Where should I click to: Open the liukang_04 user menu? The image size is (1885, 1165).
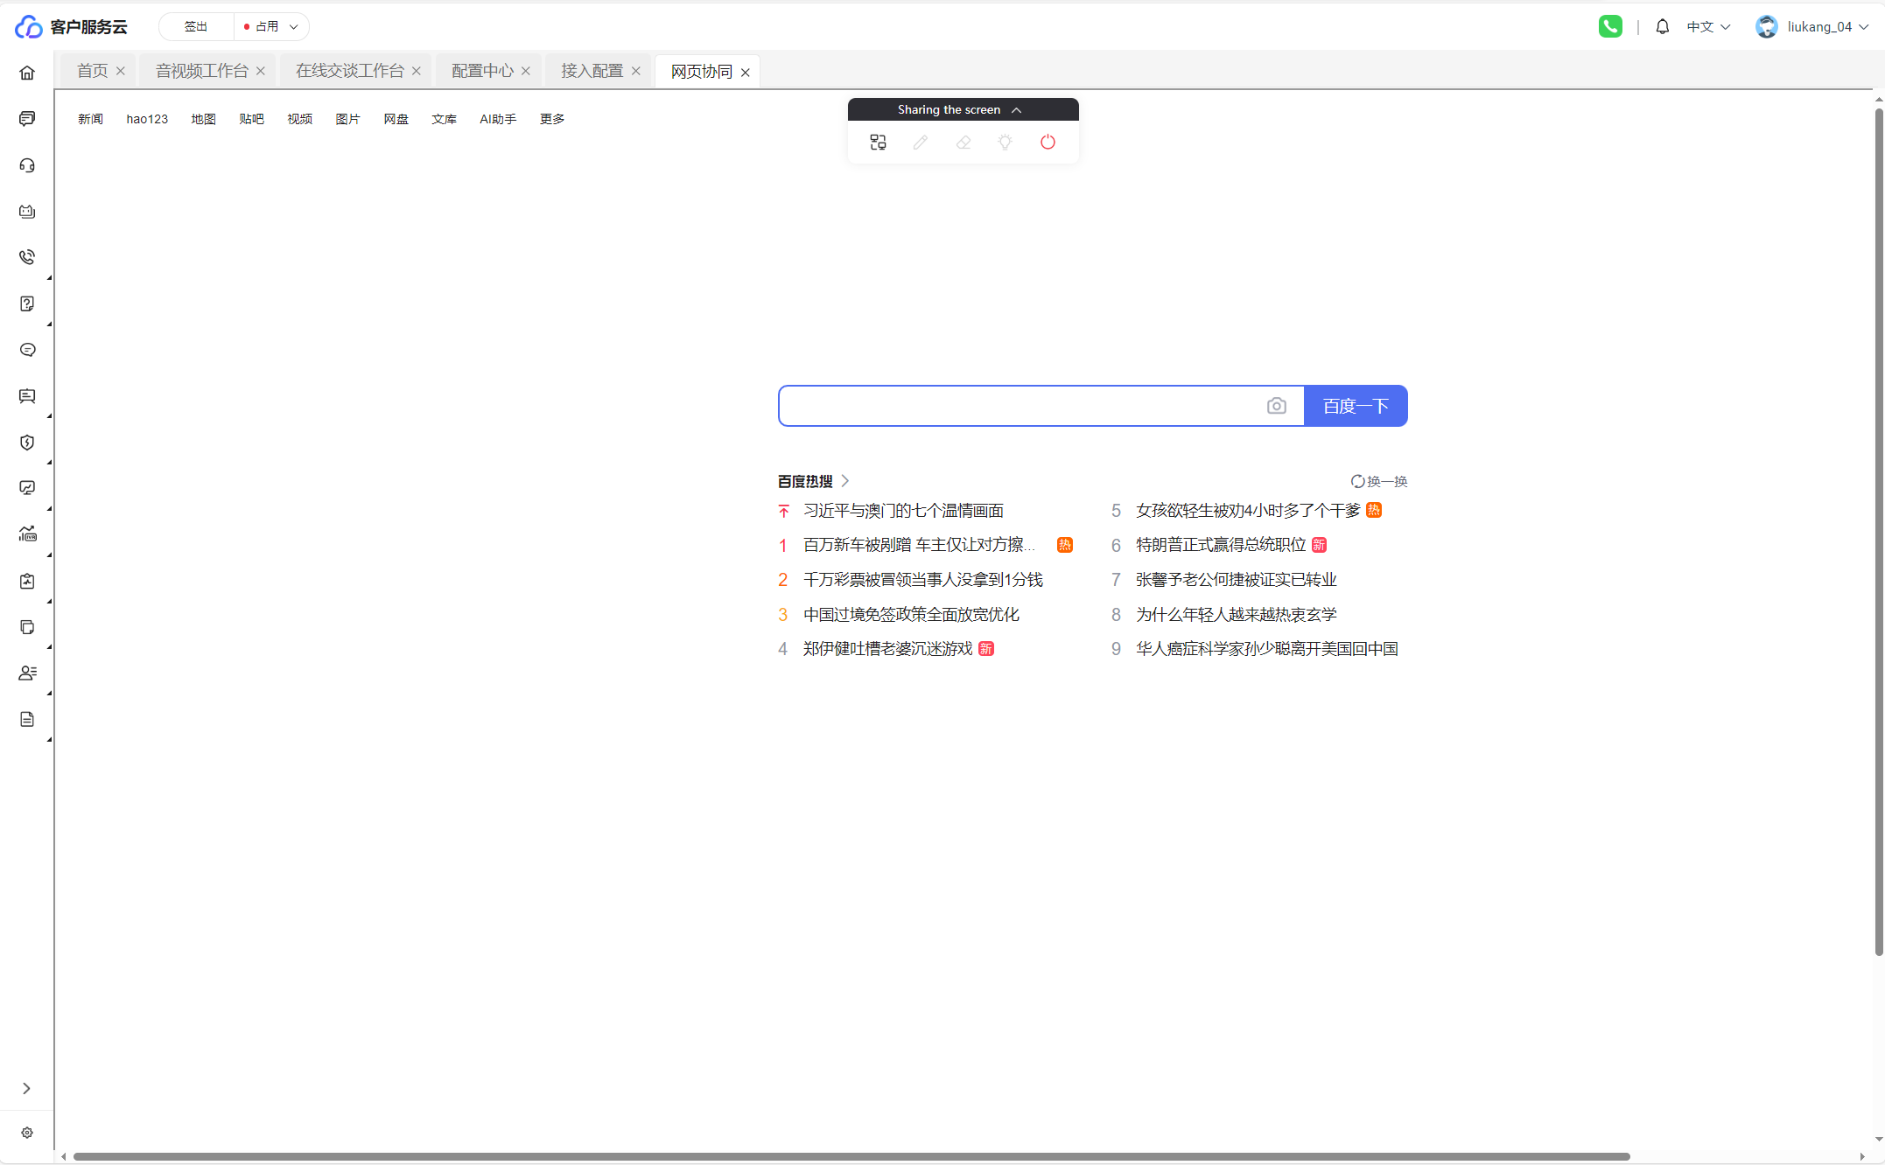coord(1812,26)
